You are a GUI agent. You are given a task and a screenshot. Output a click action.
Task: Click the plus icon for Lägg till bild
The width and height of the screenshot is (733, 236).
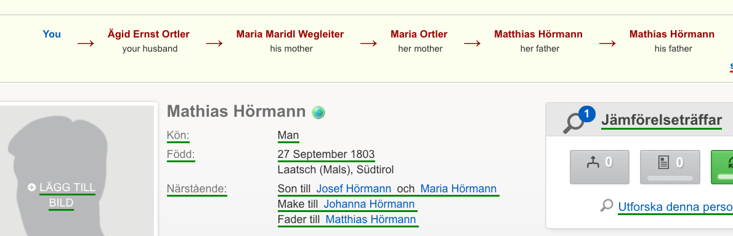(31, 187)
